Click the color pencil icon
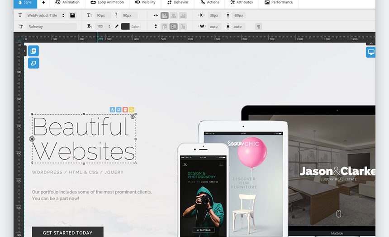 pyautogui.click(x=117, y=26)
